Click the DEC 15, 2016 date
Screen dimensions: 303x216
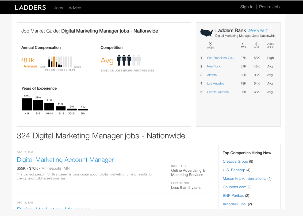(x=25, y=202)
